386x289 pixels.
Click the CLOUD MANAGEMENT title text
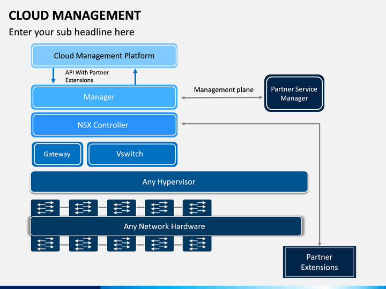click(x=75, y=15)
